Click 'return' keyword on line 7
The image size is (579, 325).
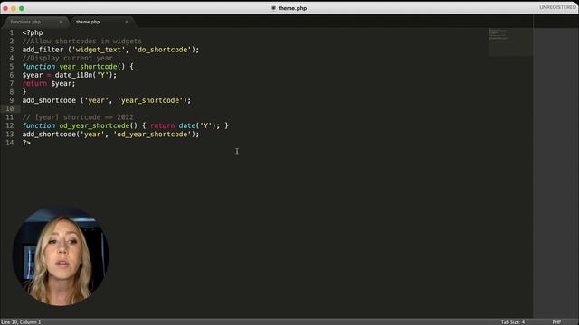(x=34, y=84)
